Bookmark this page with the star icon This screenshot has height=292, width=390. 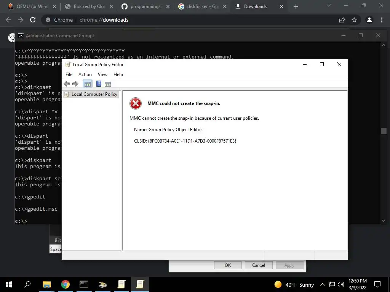click(x=354, y=20)
